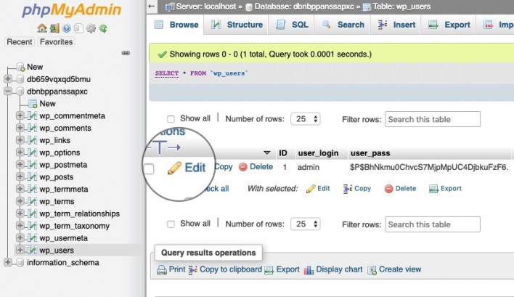
Task: Click the upper Filter rows search field
Action: [x=433, y=119]
